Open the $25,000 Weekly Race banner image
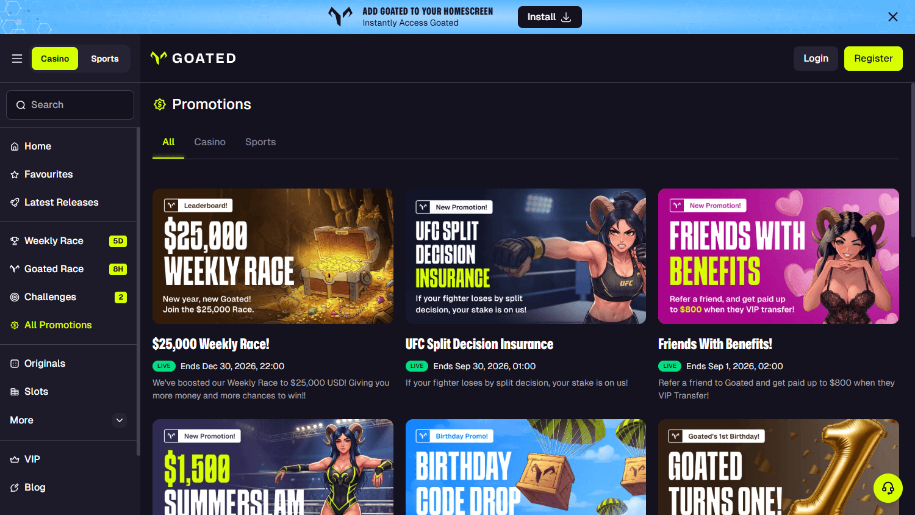This screenshot has width=915, height=515. coord(273,256)
